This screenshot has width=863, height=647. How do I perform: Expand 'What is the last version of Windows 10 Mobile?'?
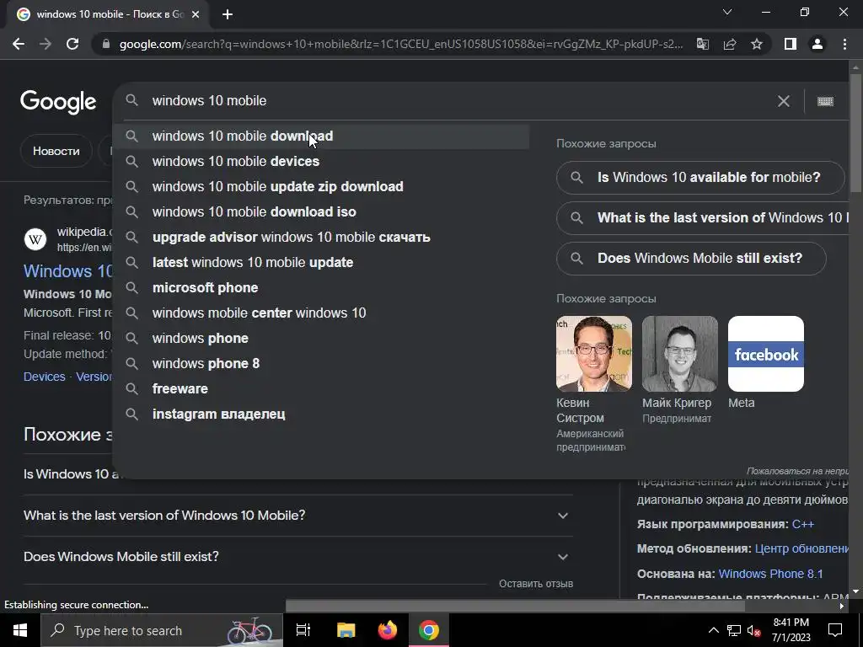tap(298, 516)
